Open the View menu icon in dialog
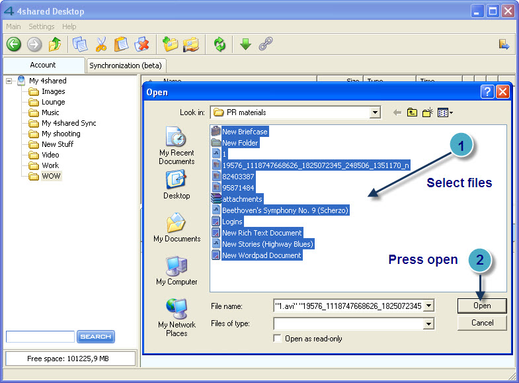519x383 pixels. (x=445, y=112)
